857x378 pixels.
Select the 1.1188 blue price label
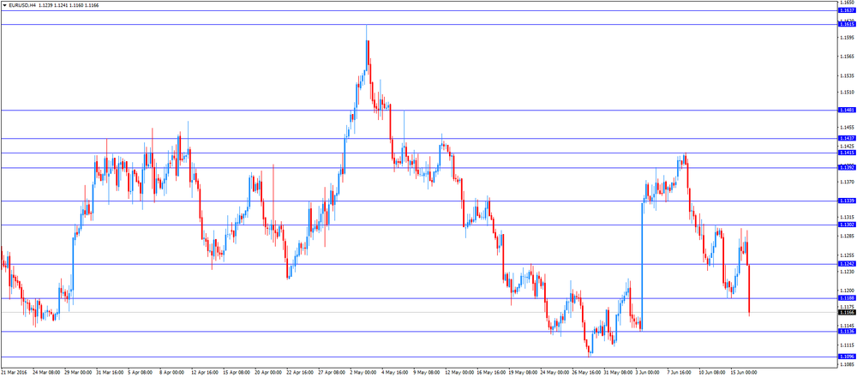point(847,298)
